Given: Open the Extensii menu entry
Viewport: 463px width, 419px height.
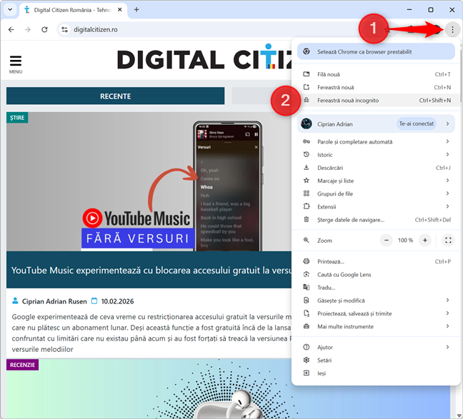Looking at the screenshot, I should pos(376,206).
